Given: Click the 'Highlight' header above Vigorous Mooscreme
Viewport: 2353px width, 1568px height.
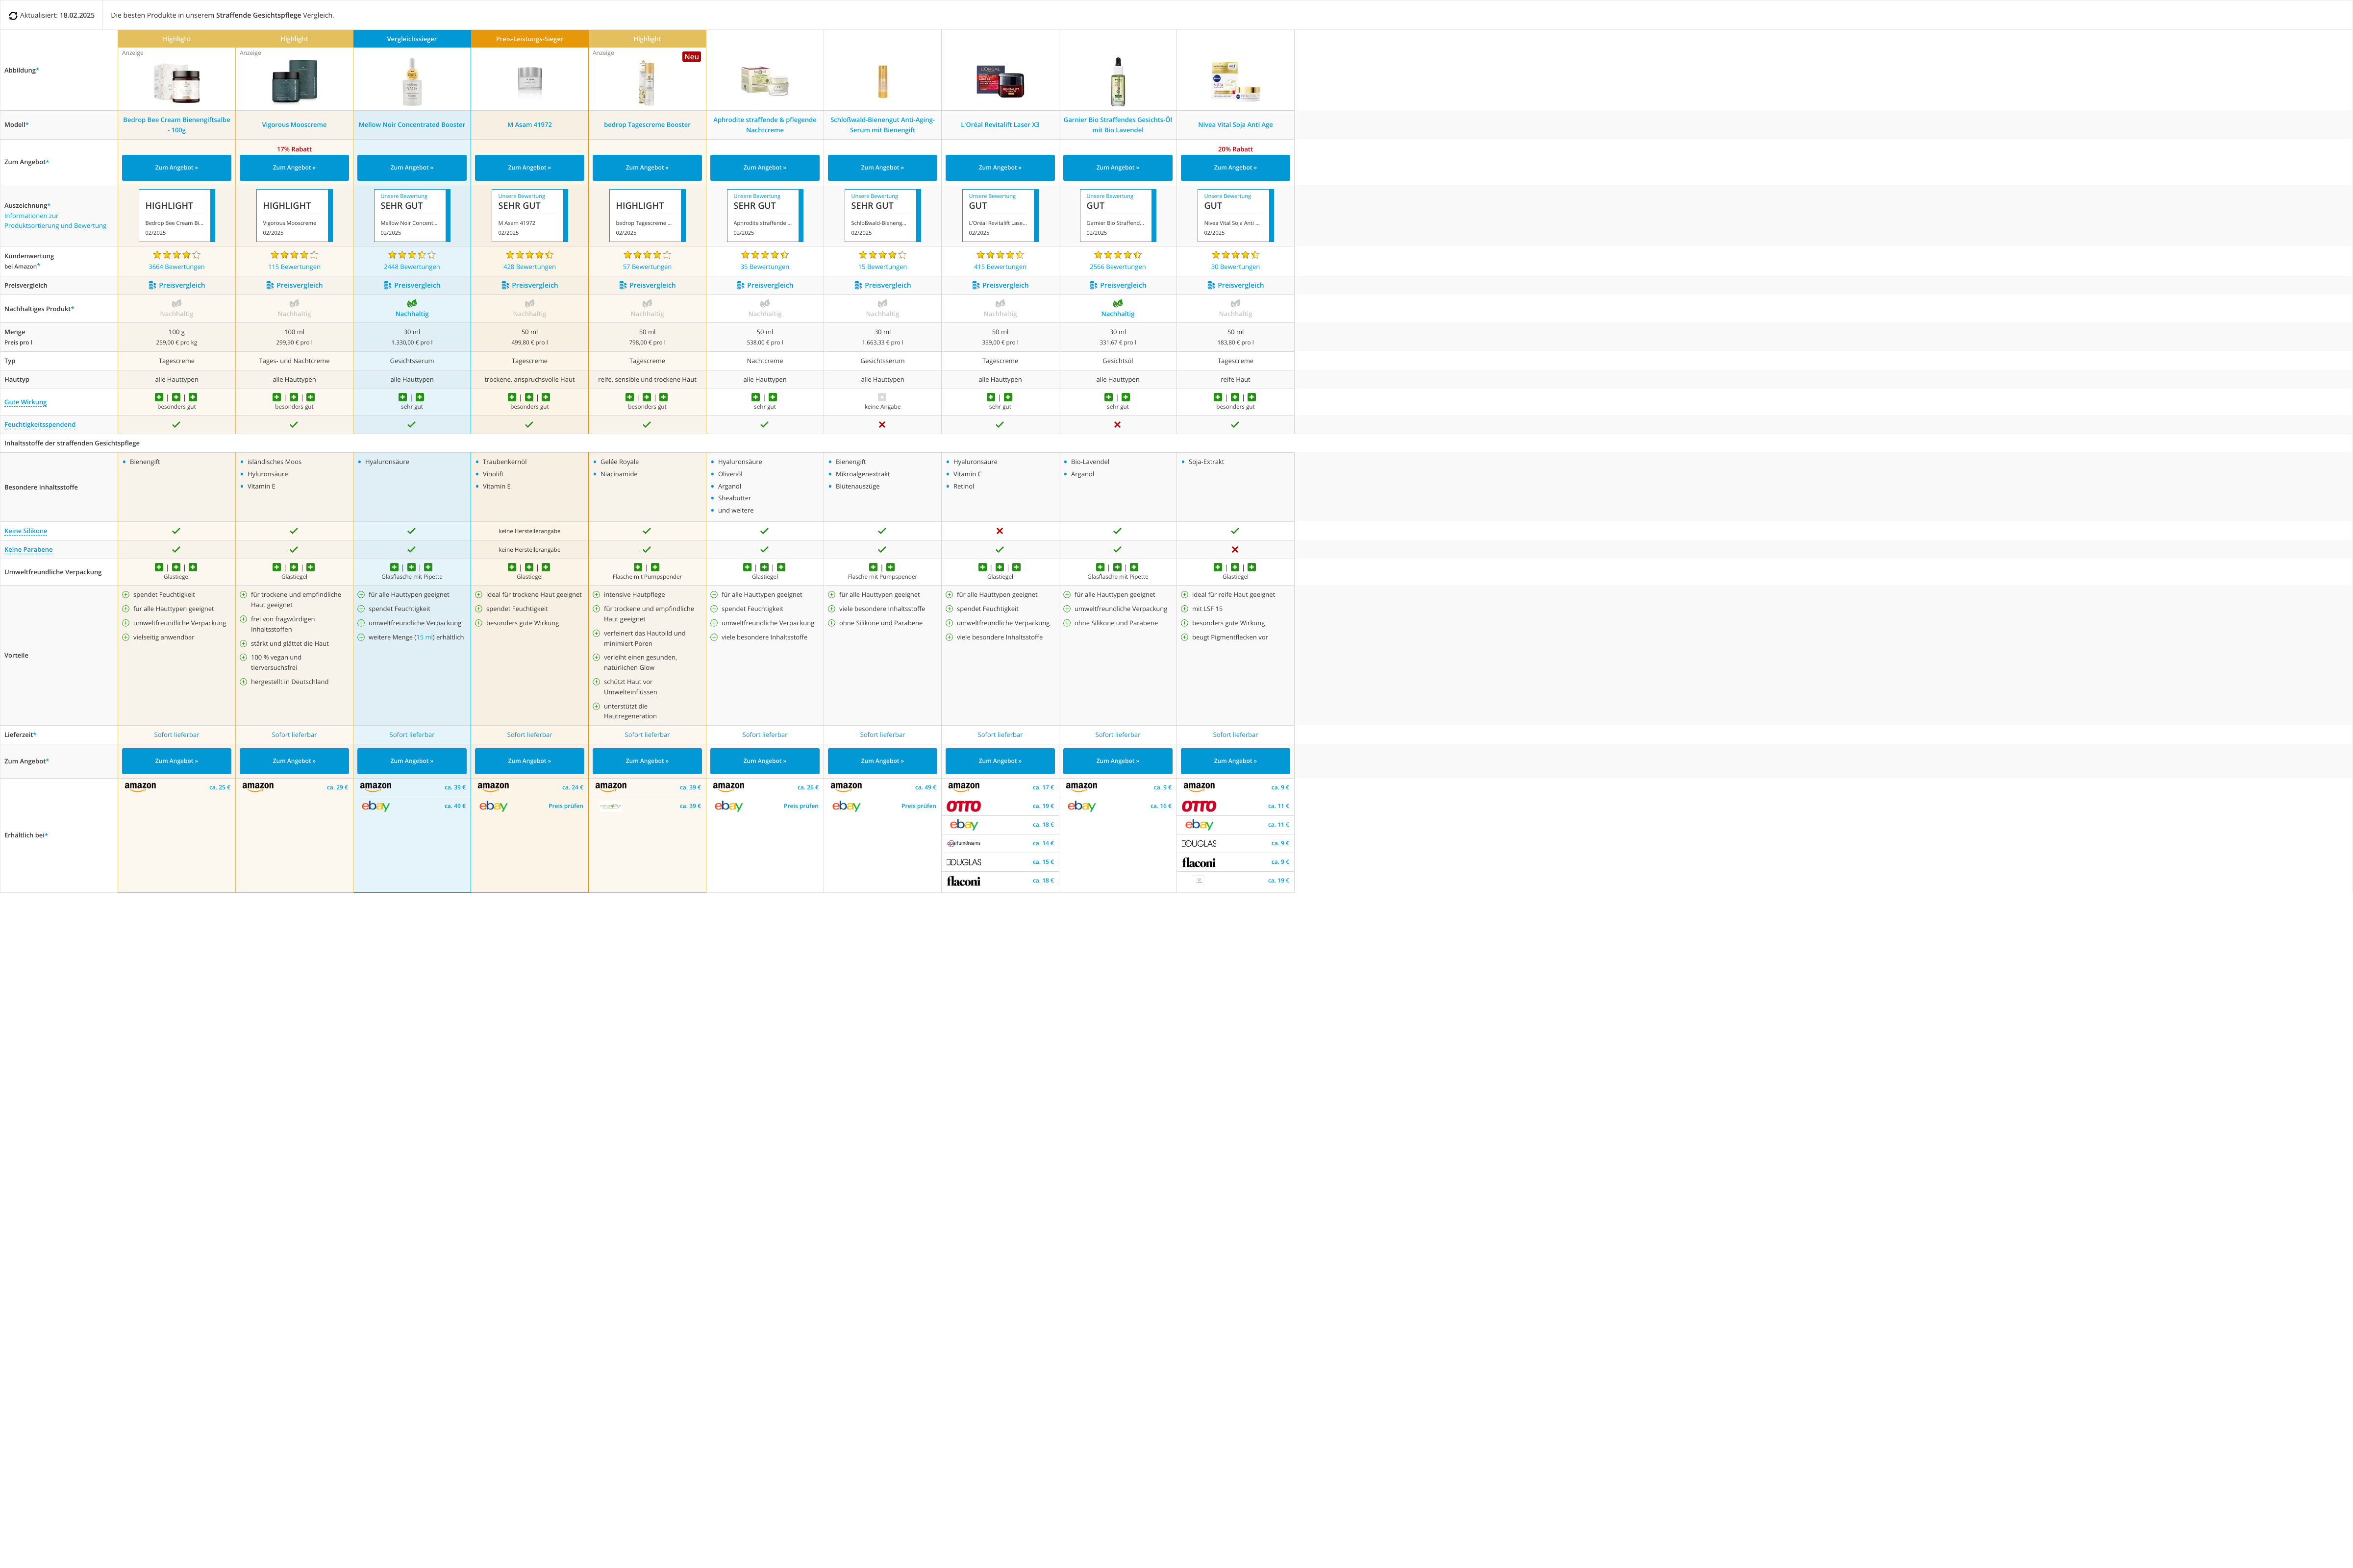Looking at the screenshot, I should (294, 39).
